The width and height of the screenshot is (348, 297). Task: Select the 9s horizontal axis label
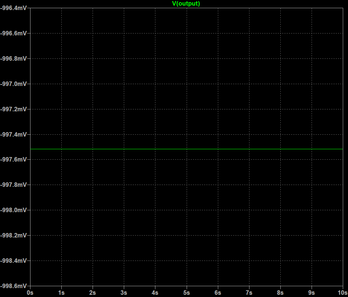(312, 292)
